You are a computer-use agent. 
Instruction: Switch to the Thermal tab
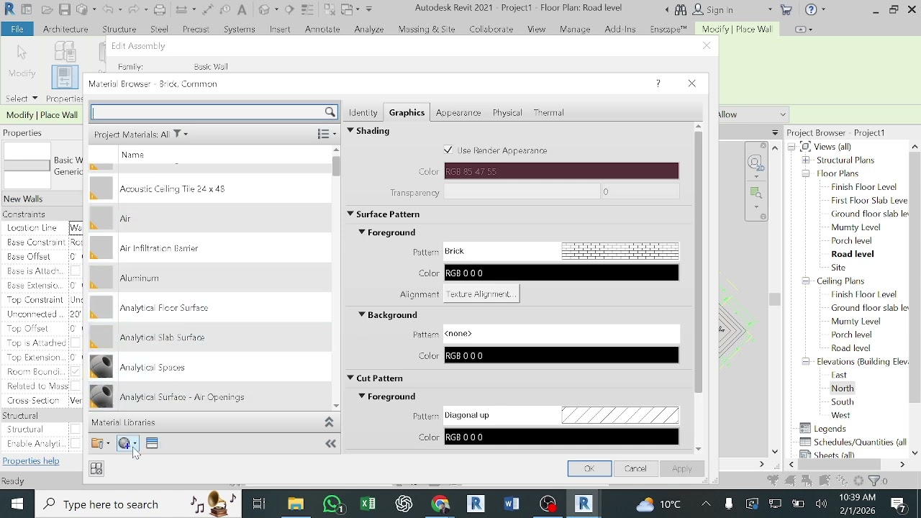549,113
